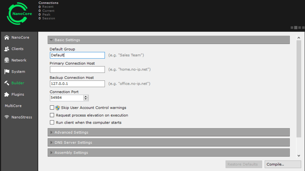Open the Plugins section label
305x171 pixels.
click(x=18, y=94)
